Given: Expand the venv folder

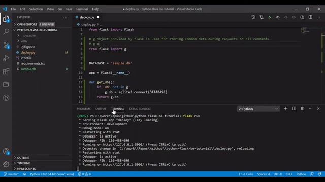Looking at the screenshot, I should coord(24,41).
